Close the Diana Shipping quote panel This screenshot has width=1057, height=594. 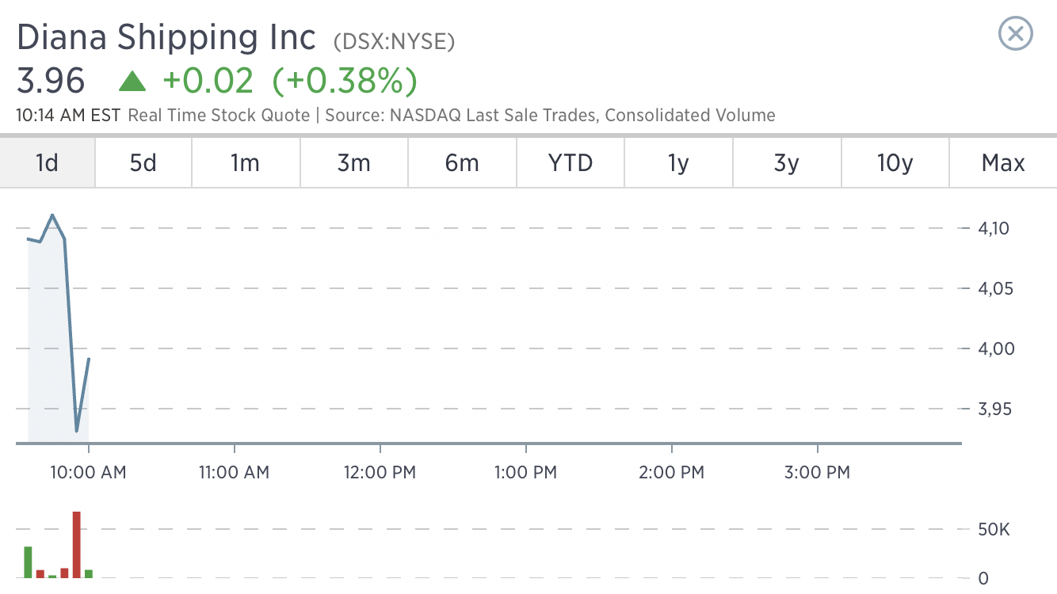click(x=1016, y=34)
